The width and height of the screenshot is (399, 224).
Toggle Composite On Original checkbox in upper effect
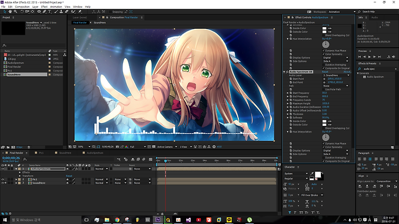pos(324,68)
